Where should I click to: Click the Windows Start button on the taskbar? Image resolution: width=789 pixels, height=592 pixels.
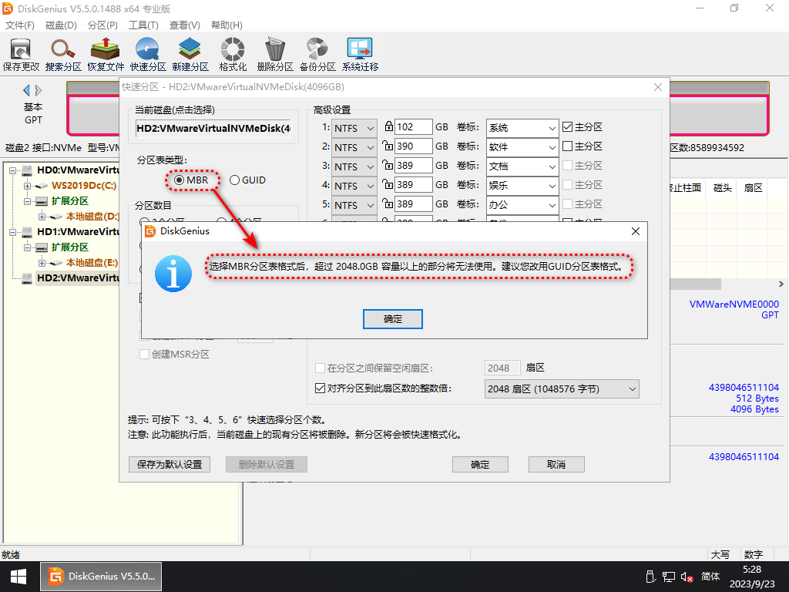click(19, 576)
